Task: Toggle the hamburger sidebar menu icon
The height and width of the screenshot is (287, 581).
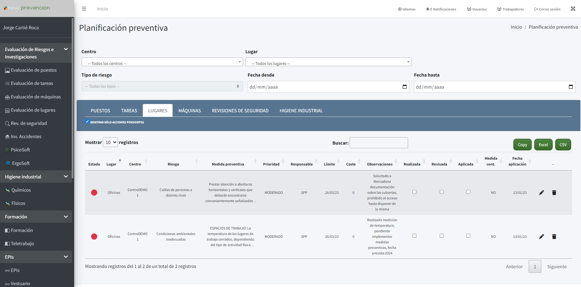Action: click(x=84, y=9)
